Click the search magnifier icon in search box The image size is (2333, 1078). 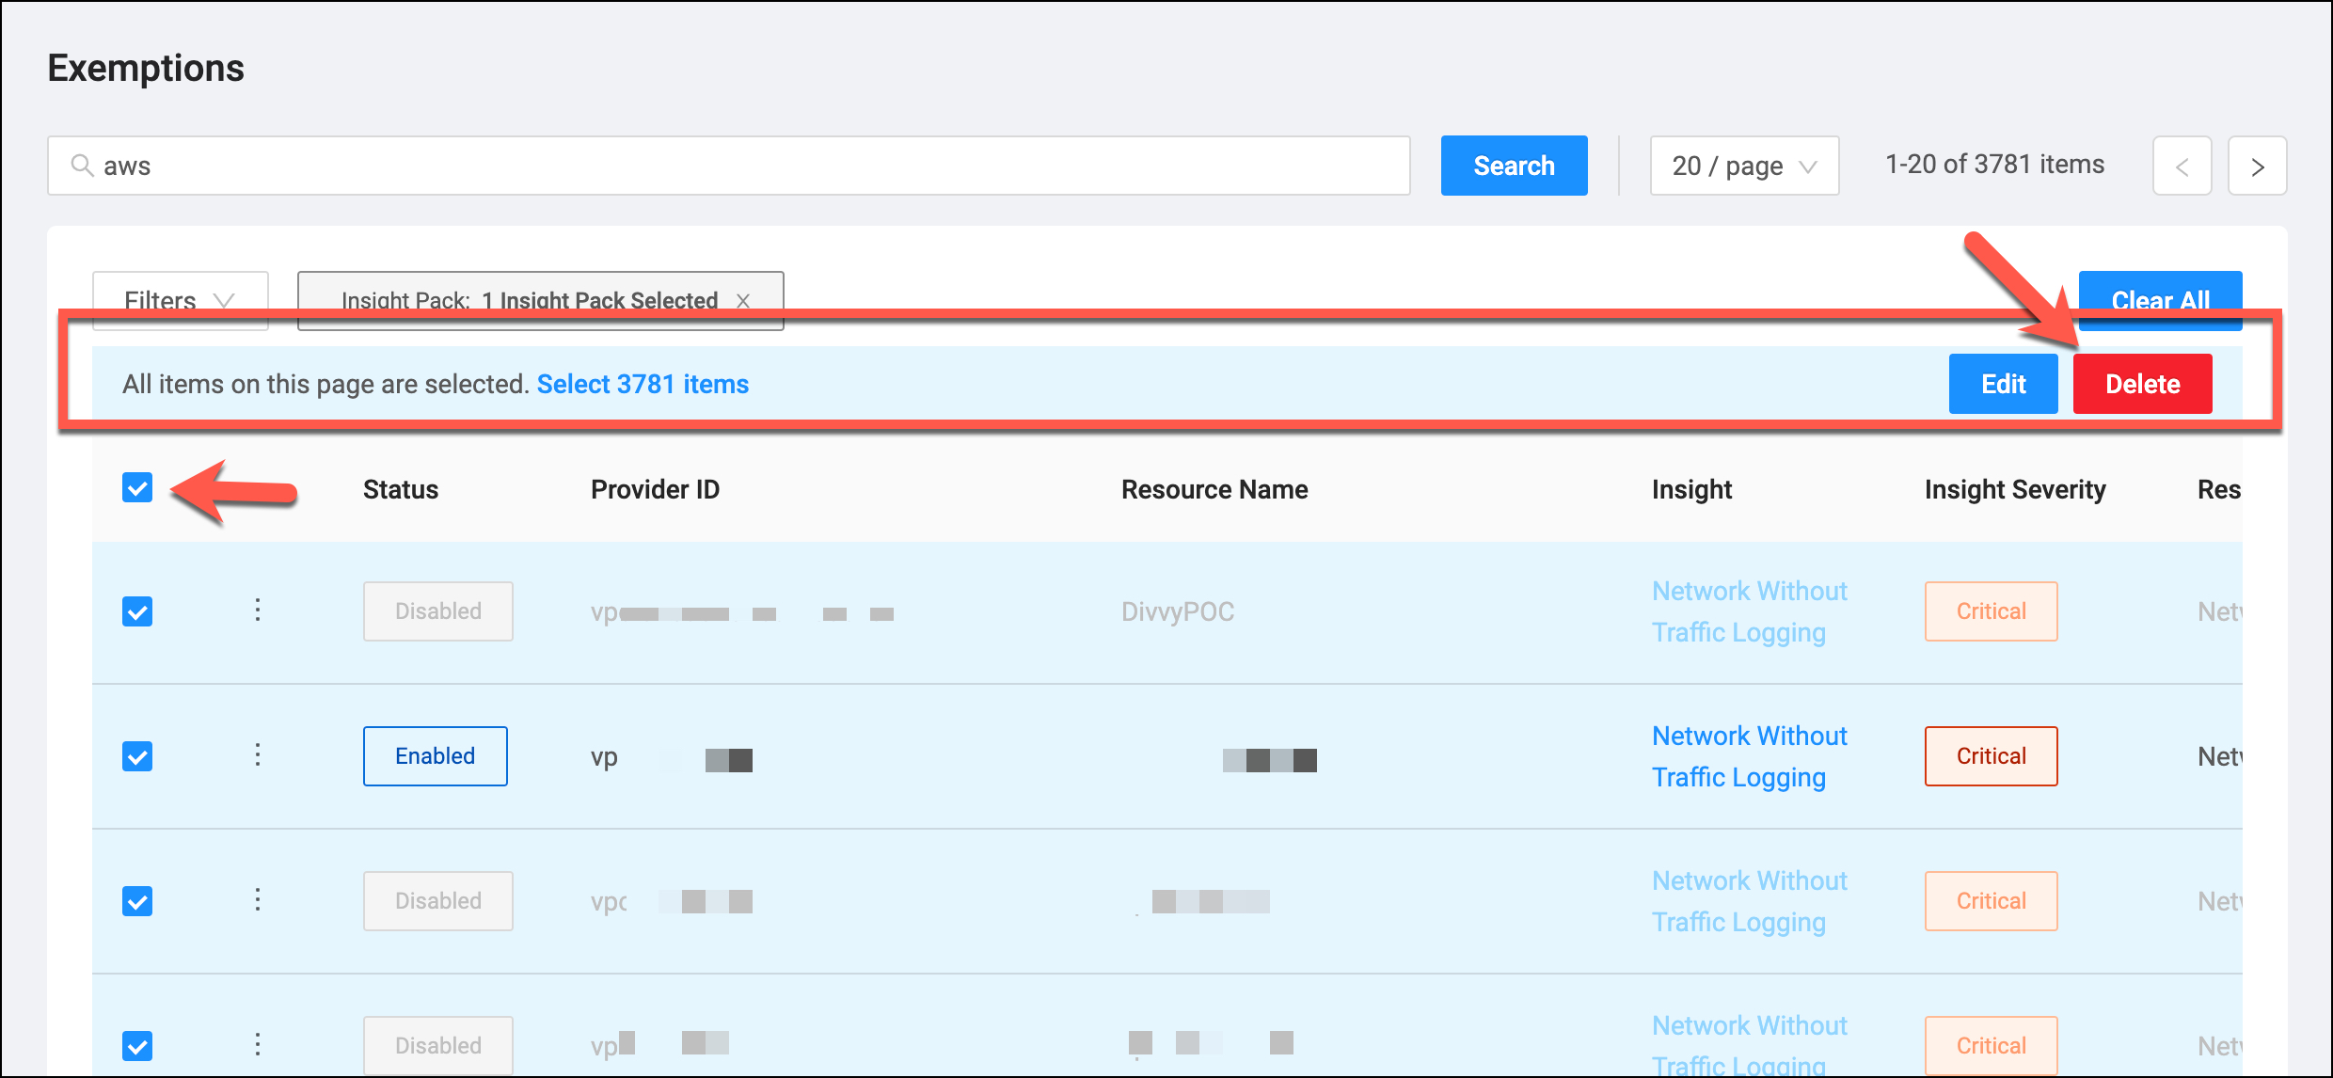tap(83, 166)
